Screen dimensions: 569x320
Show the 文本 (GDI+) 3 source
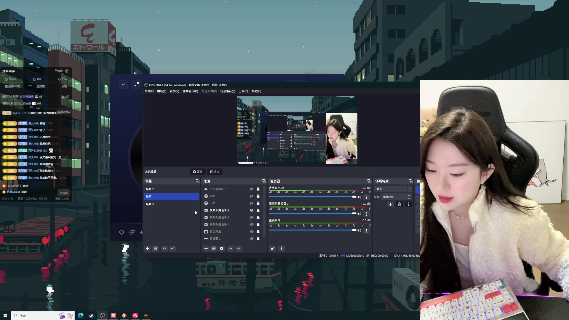click(252, 189)
